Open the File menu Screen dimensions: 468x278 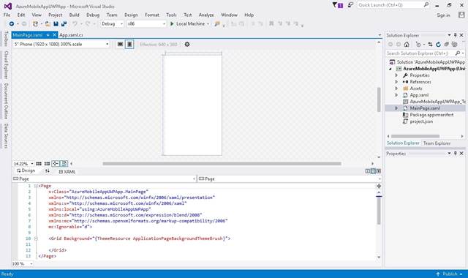7,15
